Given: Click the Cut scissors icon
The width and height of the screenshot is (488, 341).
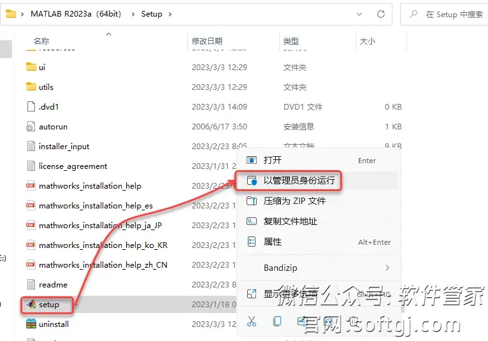Looking at the screenshot, I should click(x=252, y=321).
